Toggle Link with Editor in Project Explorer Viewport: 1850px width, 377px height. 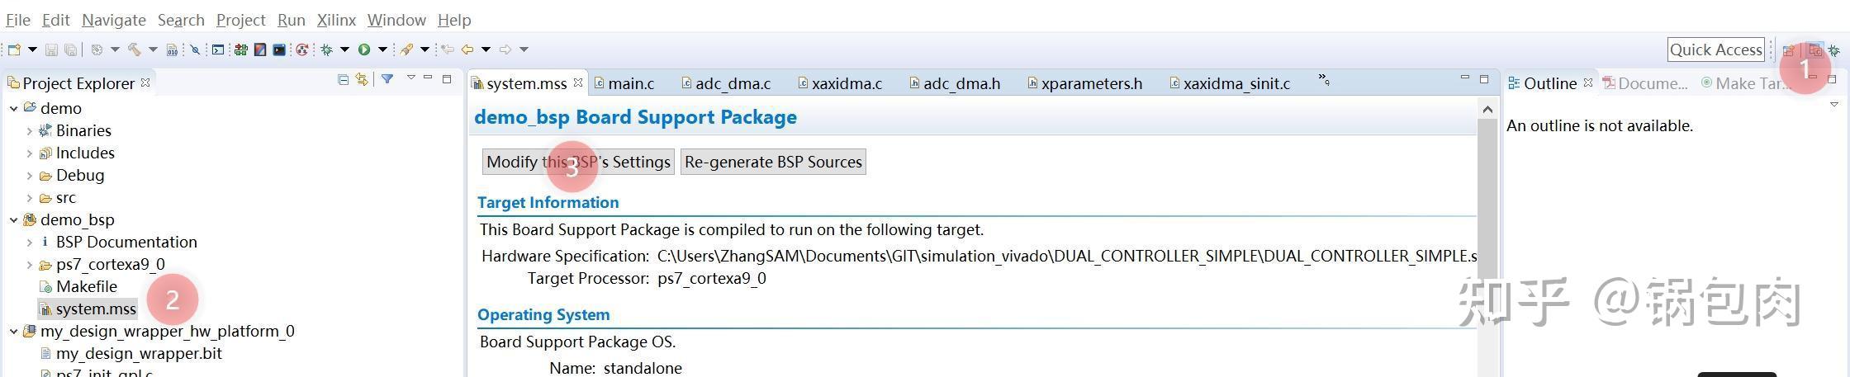362,80
